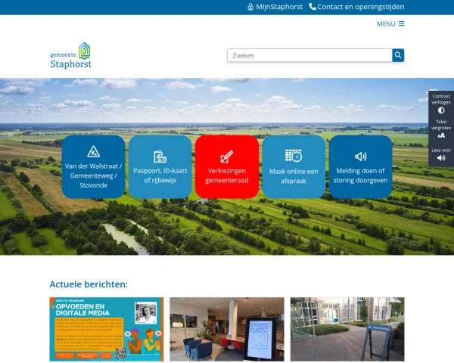The height and width of the screenshot is (363, 454).
Task: Type in the Zoeken search field
Action: pyautogui.click(x=309, y=55)
